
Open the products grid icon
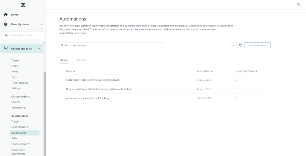[x=298, y=5]
